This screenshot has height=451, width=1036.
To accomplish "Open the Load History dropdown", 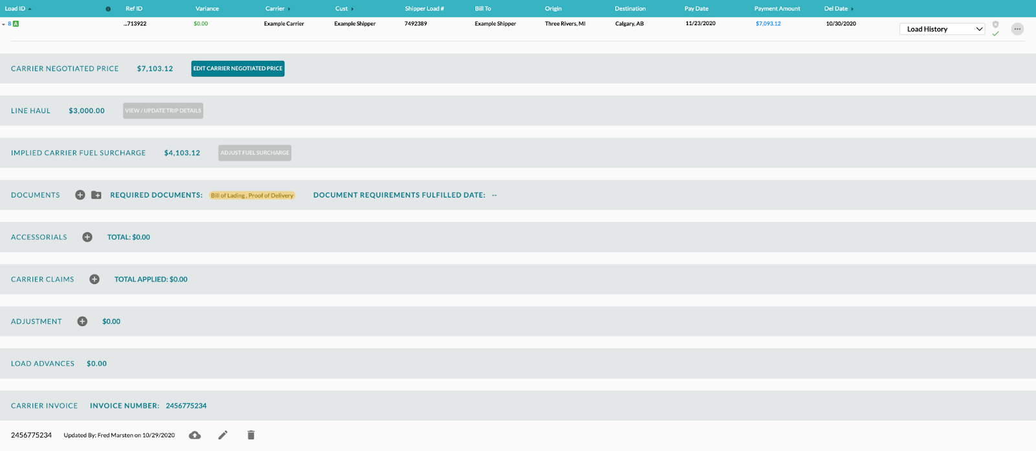I will click(942, 29).
